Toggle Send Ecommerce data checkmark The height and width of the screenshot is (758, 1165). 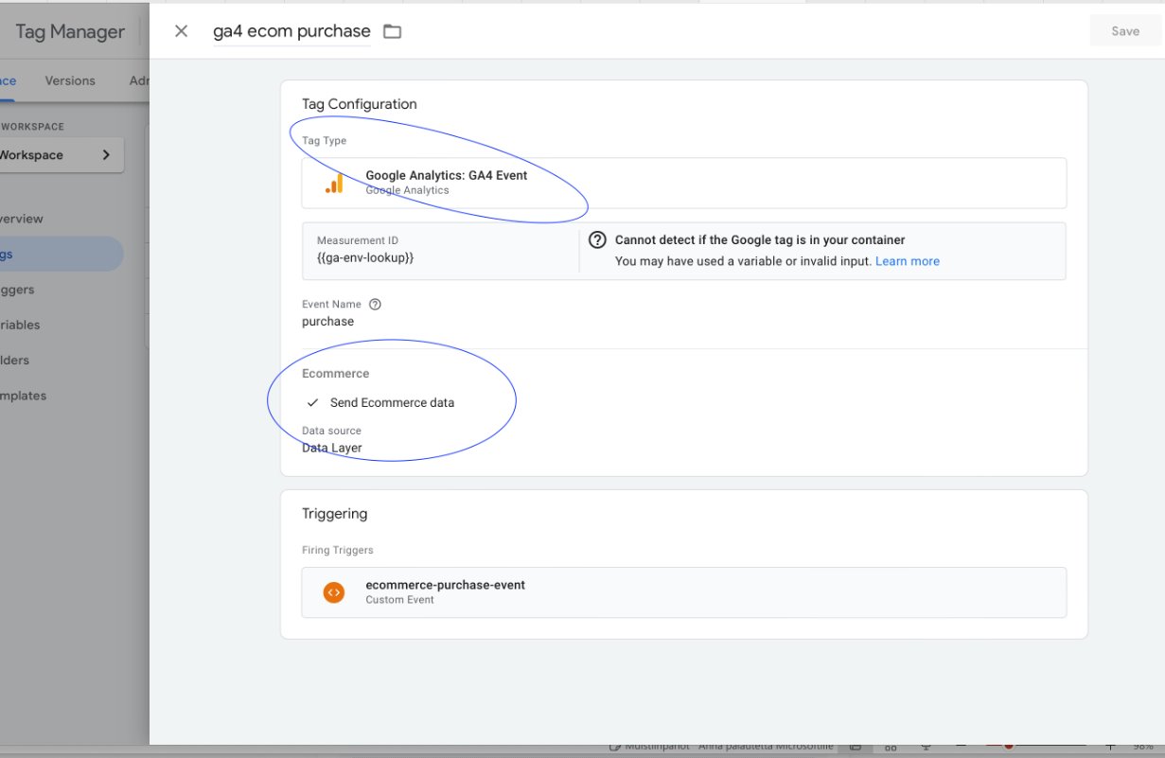[x=313, y=403]
